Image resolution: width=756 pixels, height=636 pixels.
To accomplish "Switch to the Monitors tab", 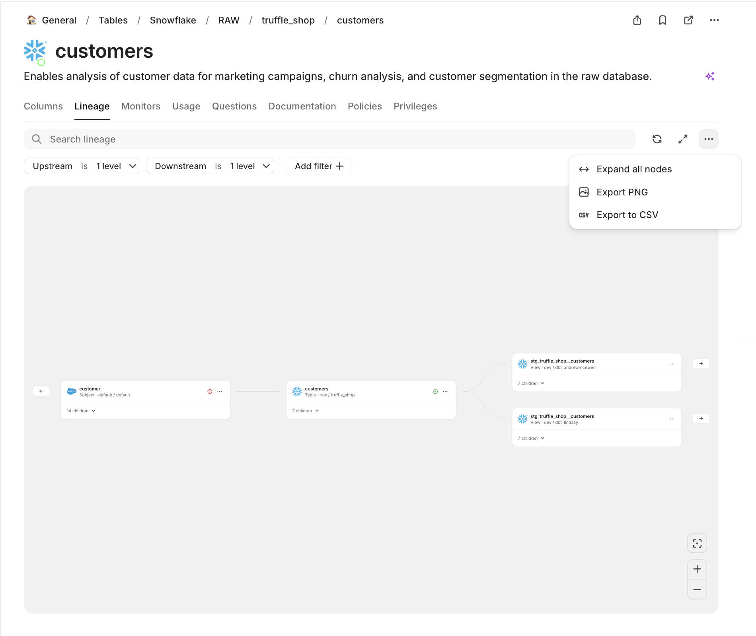I will coord(141,106).
